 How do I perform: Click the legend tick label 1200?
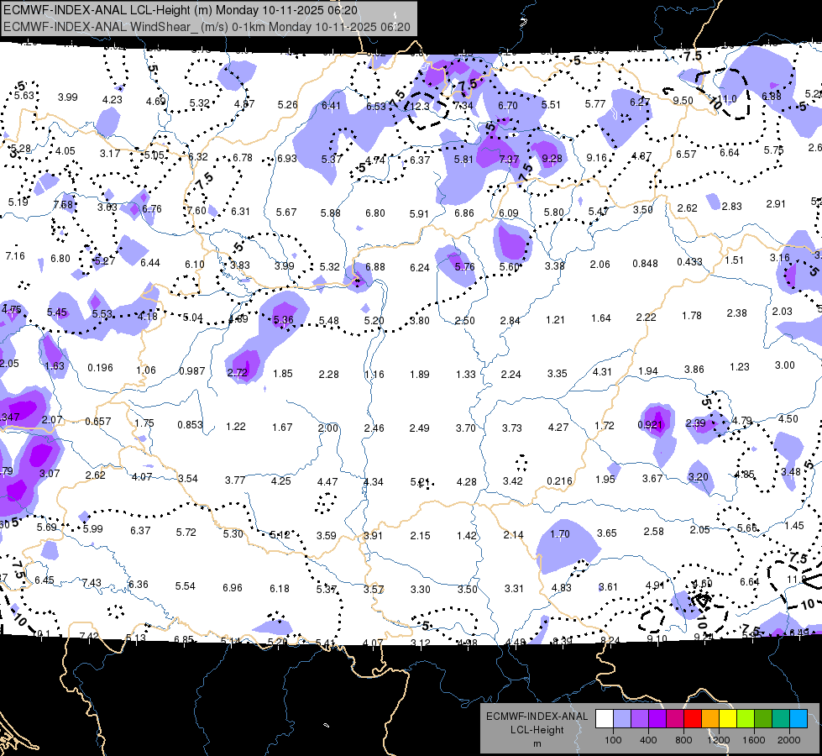(x=718, y=740)
